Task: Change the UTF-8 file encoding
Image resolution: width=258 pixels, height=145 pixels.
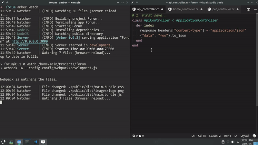Action: coord(227,136)
